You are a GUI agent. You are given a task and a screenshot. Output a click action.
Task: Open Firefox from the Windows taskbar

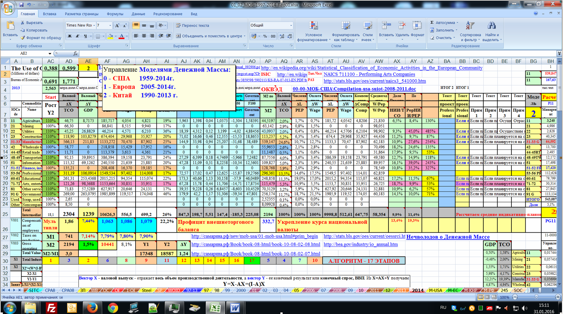click(92, 307)
